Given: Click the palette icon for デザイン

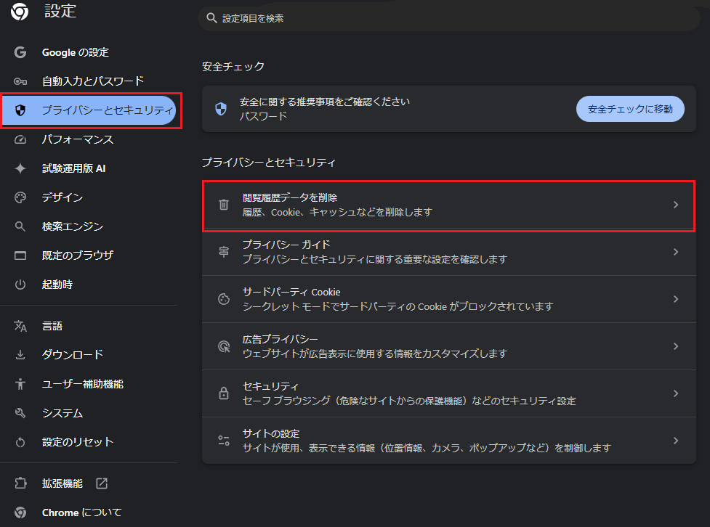Looking at the screenshot, I should (20, 197).
